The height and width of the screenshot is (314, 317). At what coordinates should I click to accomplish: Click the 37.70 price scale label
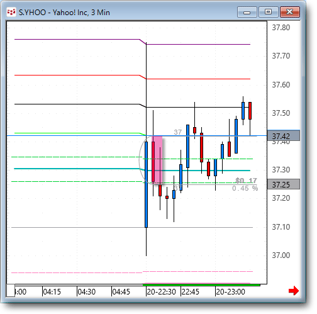(x=281, y=56)
